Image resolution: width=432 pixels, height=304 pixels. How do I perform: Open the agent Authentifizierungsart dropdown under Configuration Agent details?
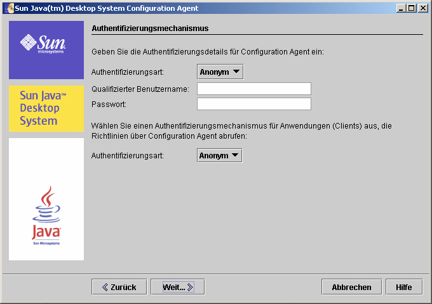pyautogui.click(x=220, y=72)
